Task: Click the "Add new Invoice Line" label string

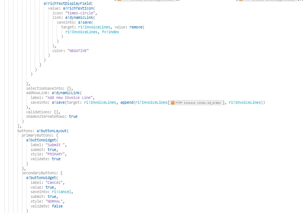Action: pyautogui.click(x=69, y=98)
